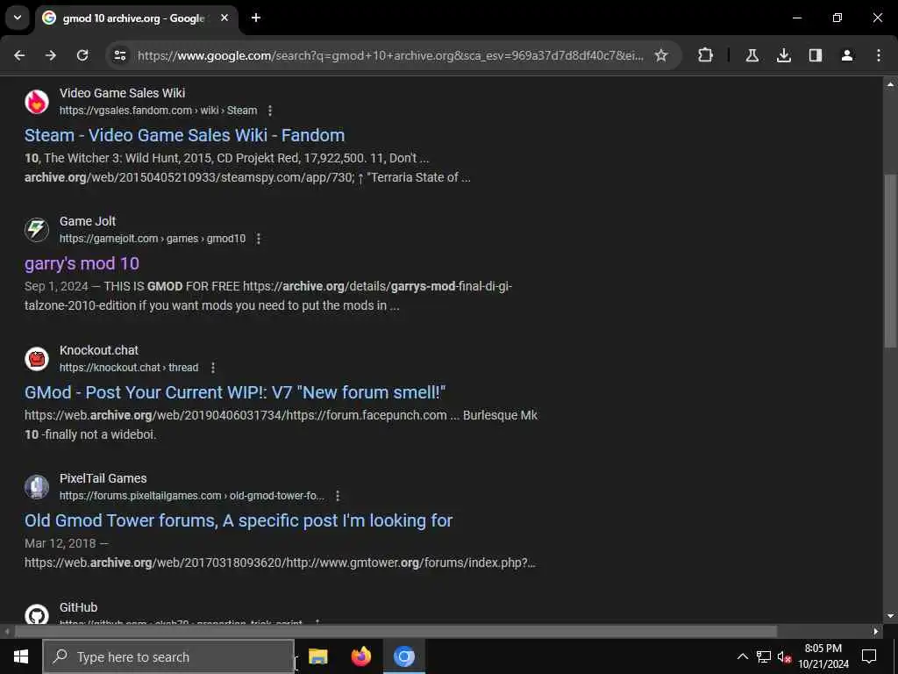Open File Explorer from the taskbar
The height and width of the screenshot is (674, 898).
point(317,656)
